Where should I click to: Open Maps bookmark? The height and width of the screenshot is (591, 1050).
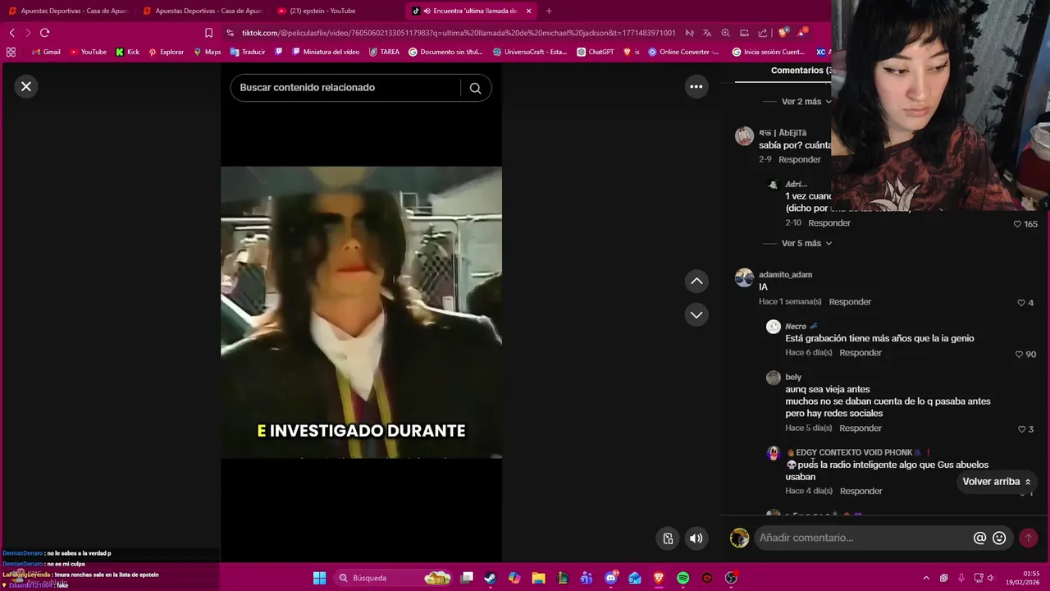207,52
